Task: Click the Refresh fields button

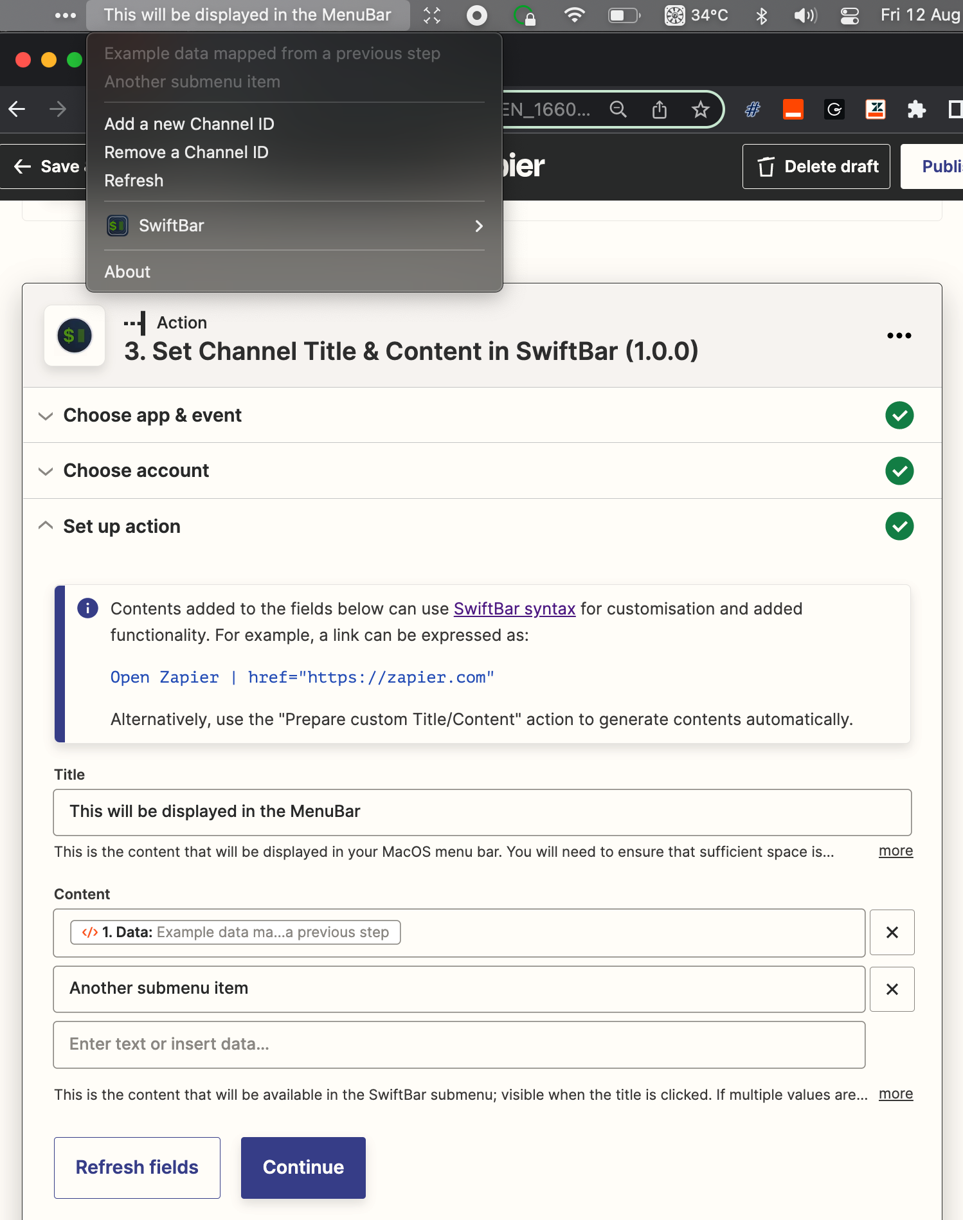Action: click(137, 1167)
